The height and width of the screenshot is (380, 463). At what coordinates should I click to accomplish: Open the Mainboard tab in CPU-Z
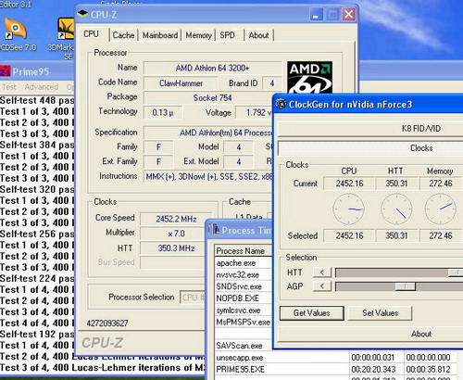tap(160, 35)
